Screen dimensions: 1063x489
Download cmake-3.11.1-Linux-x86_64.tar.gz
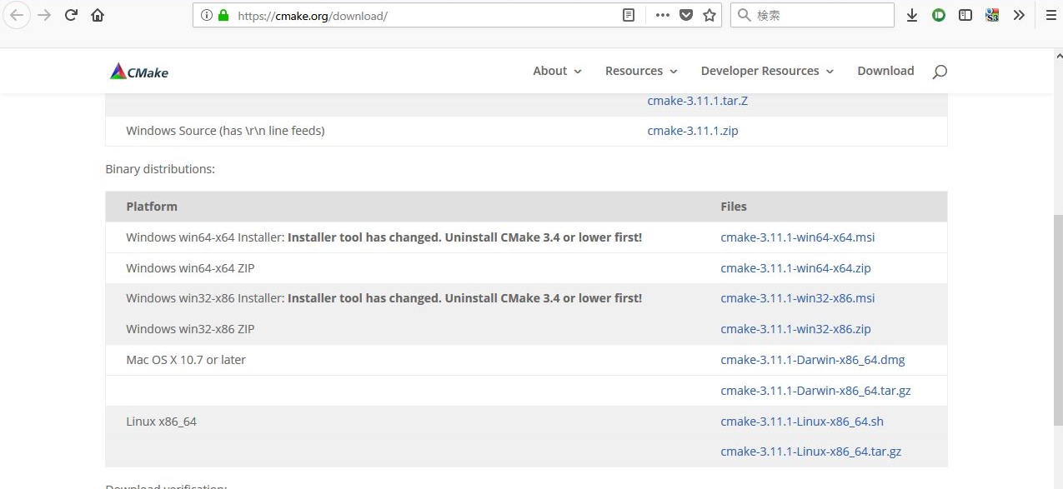(x=810, y=452)
